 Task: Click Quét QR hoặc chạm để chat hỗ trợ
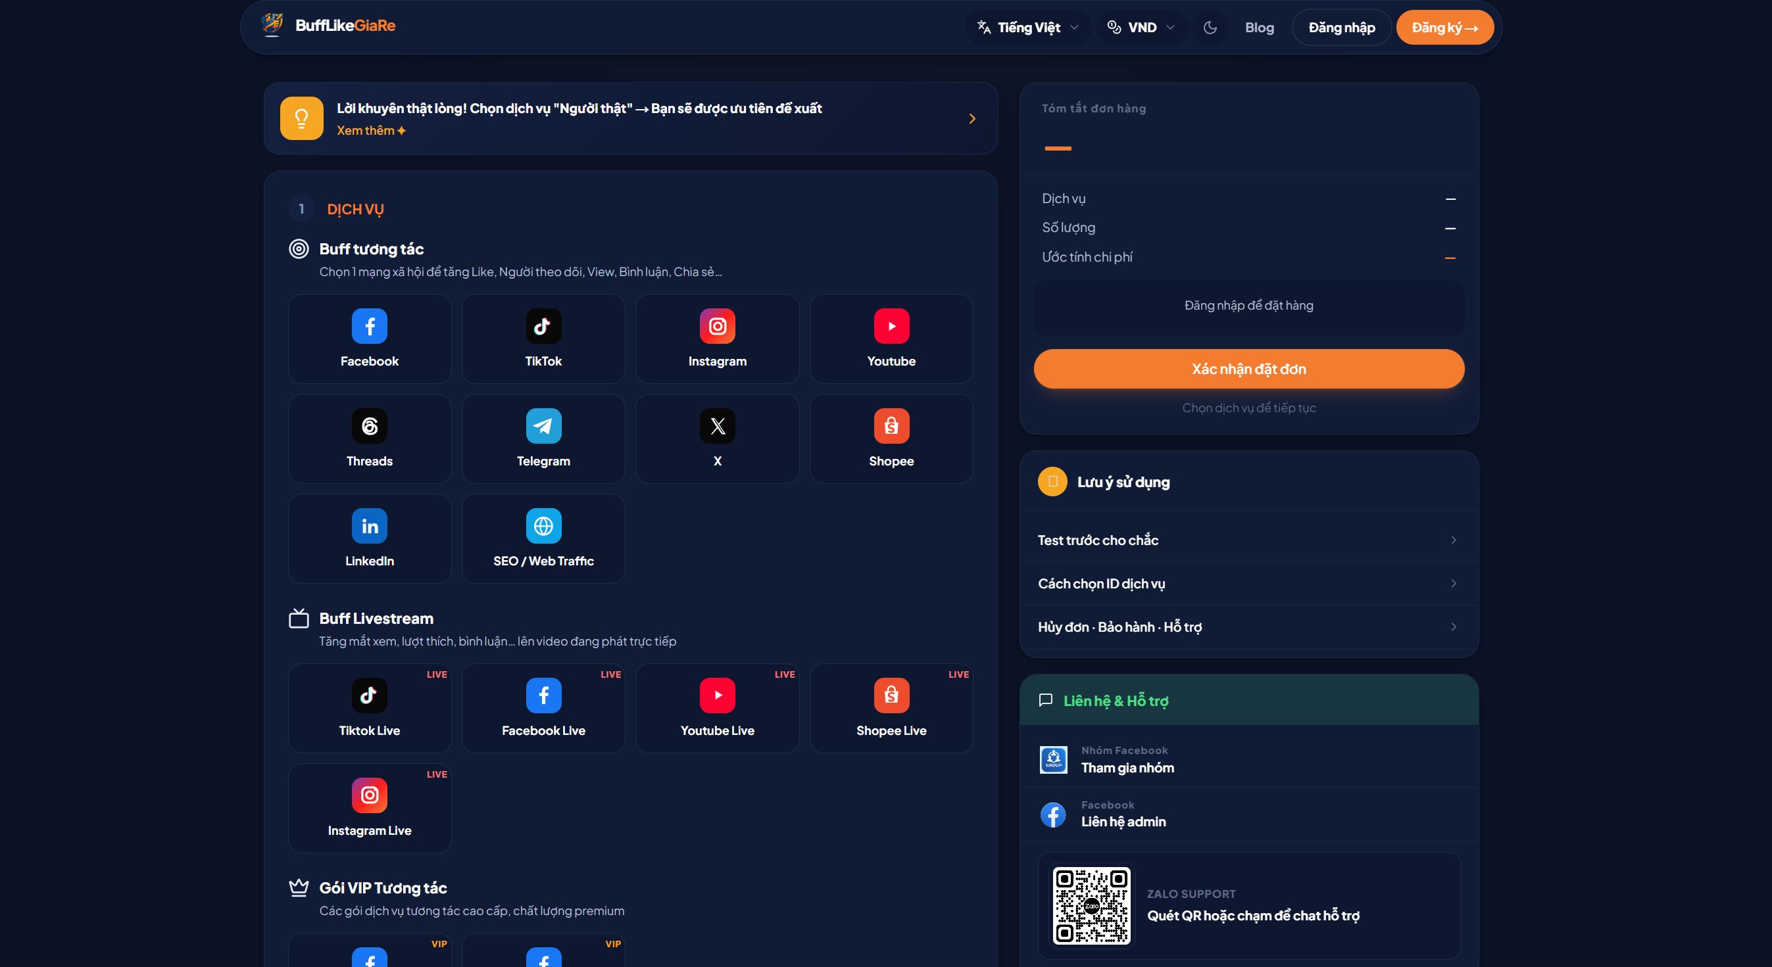click(x=1252, y=916)
